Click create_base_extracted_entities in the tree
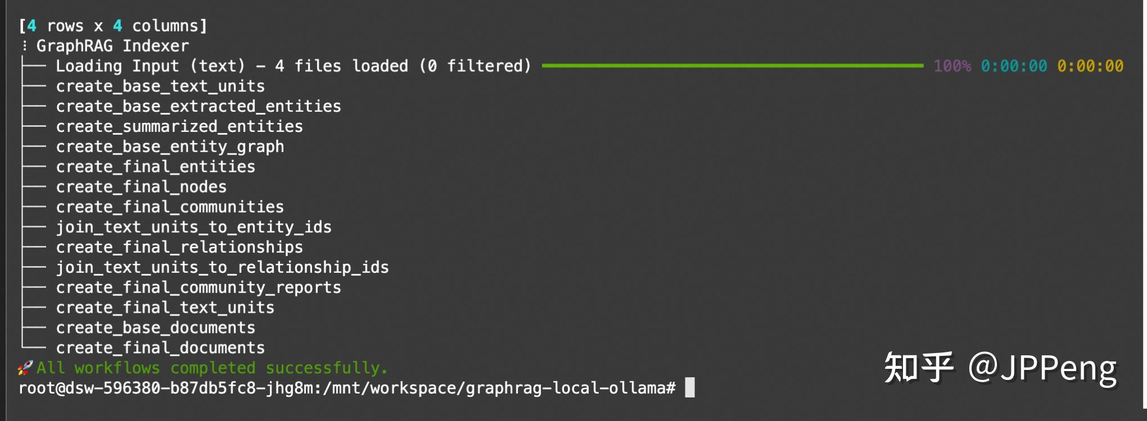Viewport: 1147px width, 421px height. [198, 107]
